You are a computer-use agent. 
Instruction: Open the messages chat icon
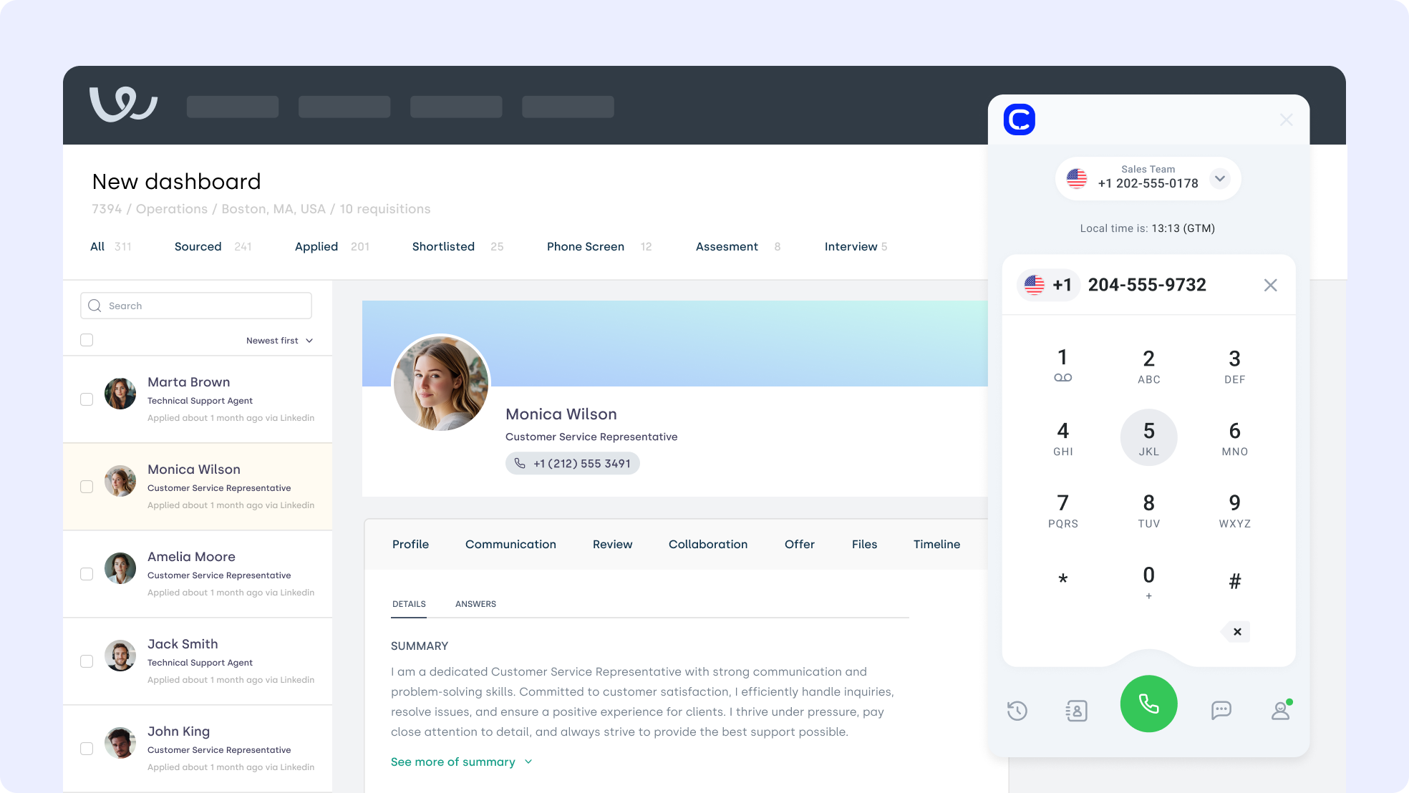point(1221,710)
